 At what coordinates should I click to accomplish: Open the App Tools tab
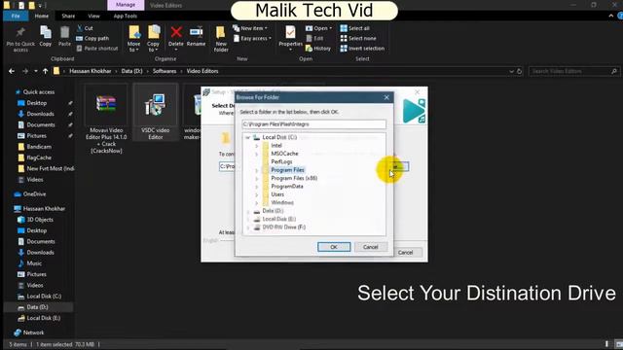[x=126, y=16]
